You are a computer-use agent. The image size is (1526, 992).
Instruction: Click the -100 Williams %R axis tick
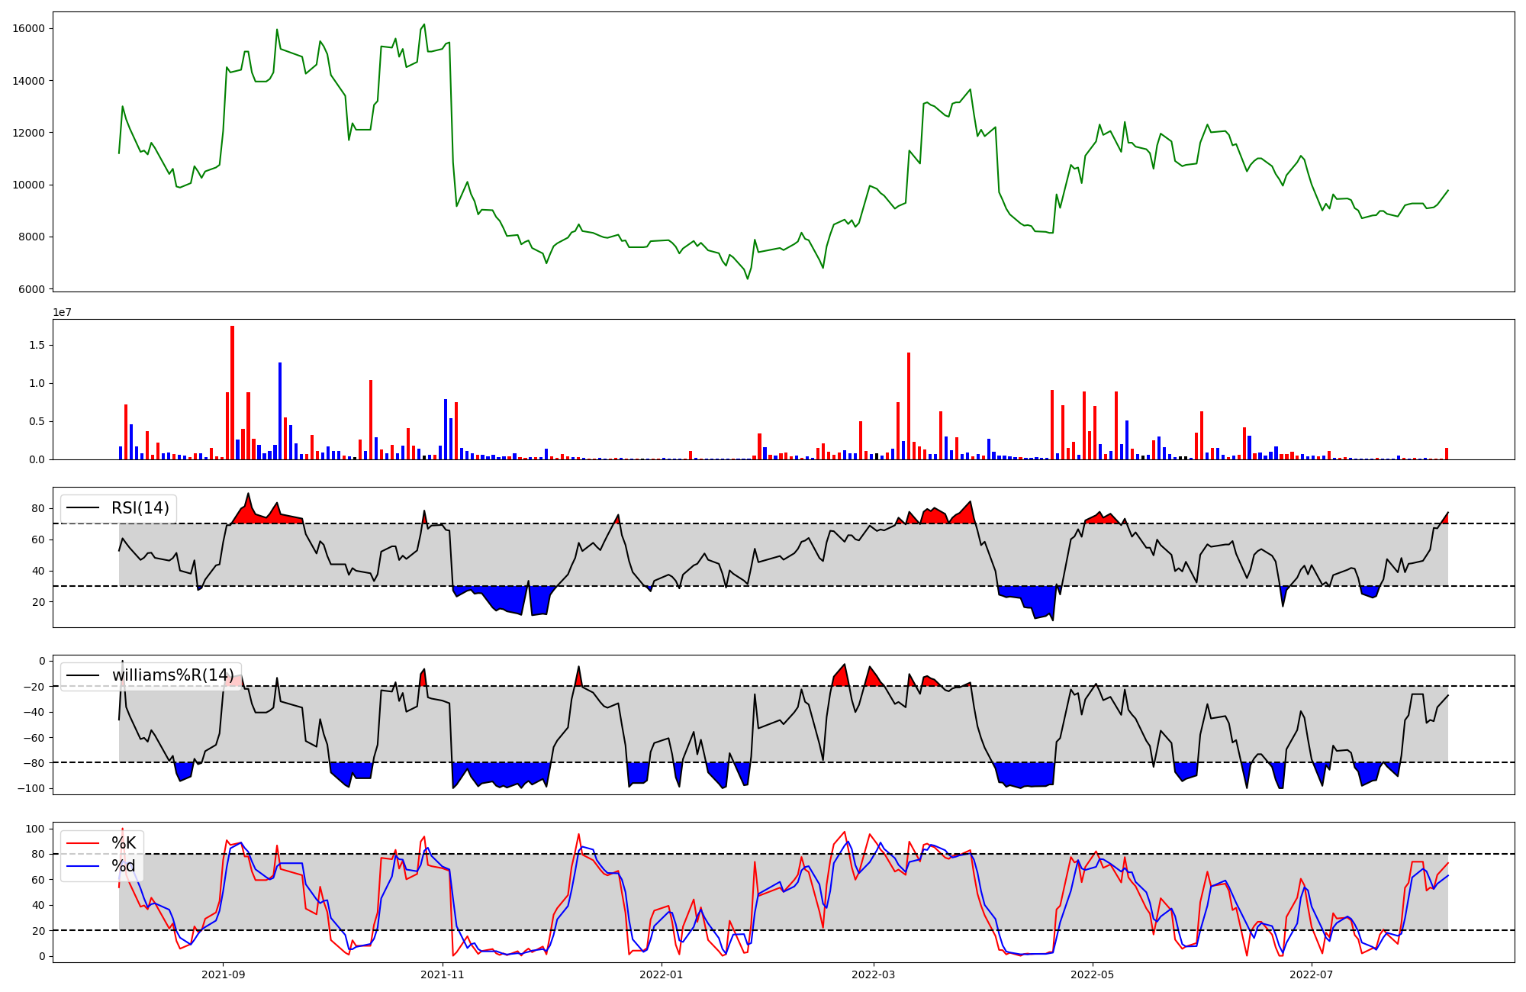[32, 788]
